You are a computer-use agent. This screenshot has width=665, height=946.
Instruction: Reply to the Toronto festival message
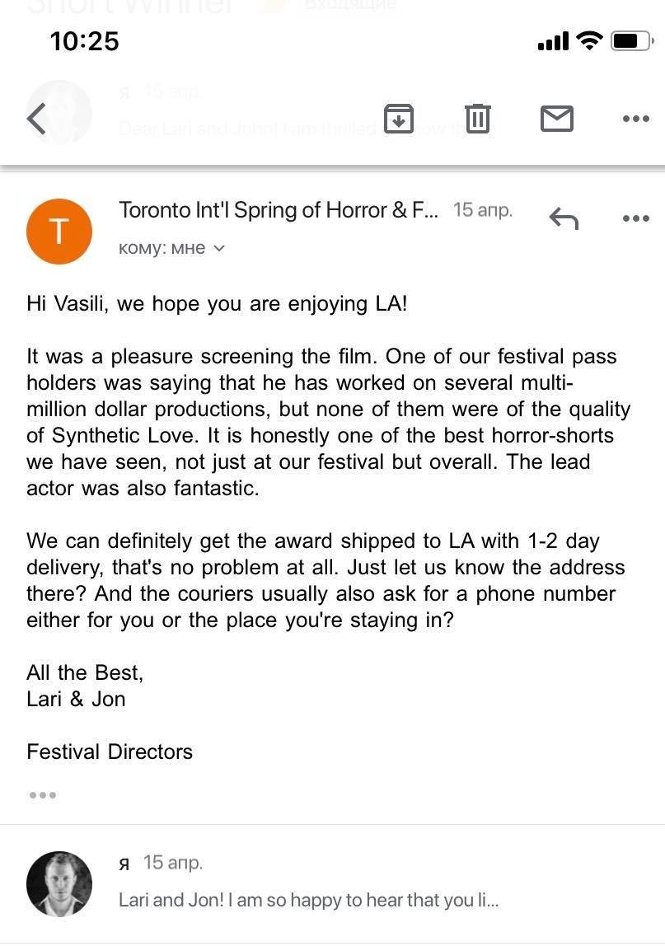[564, 218]
